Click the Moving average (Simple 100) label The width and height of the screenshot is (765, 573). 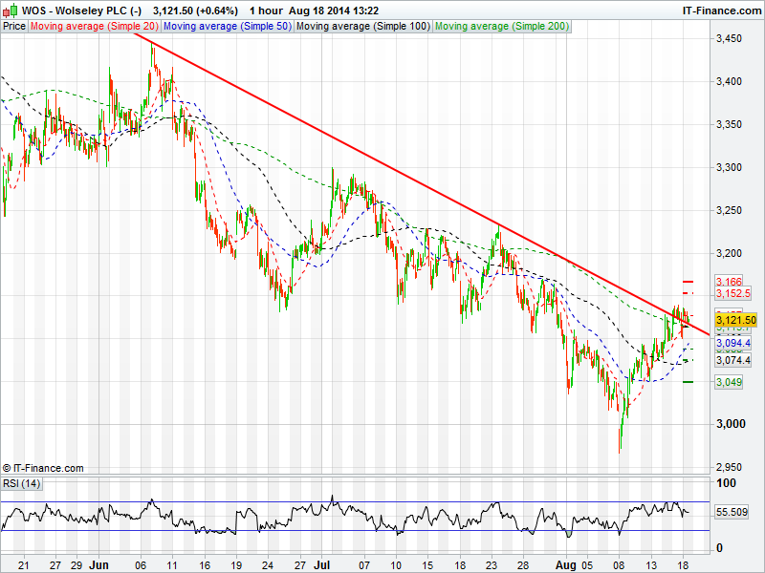point(362,27)
